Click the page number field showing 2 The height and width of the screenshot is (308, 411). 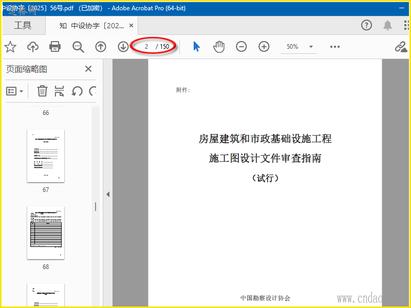[x=146, y=47]
